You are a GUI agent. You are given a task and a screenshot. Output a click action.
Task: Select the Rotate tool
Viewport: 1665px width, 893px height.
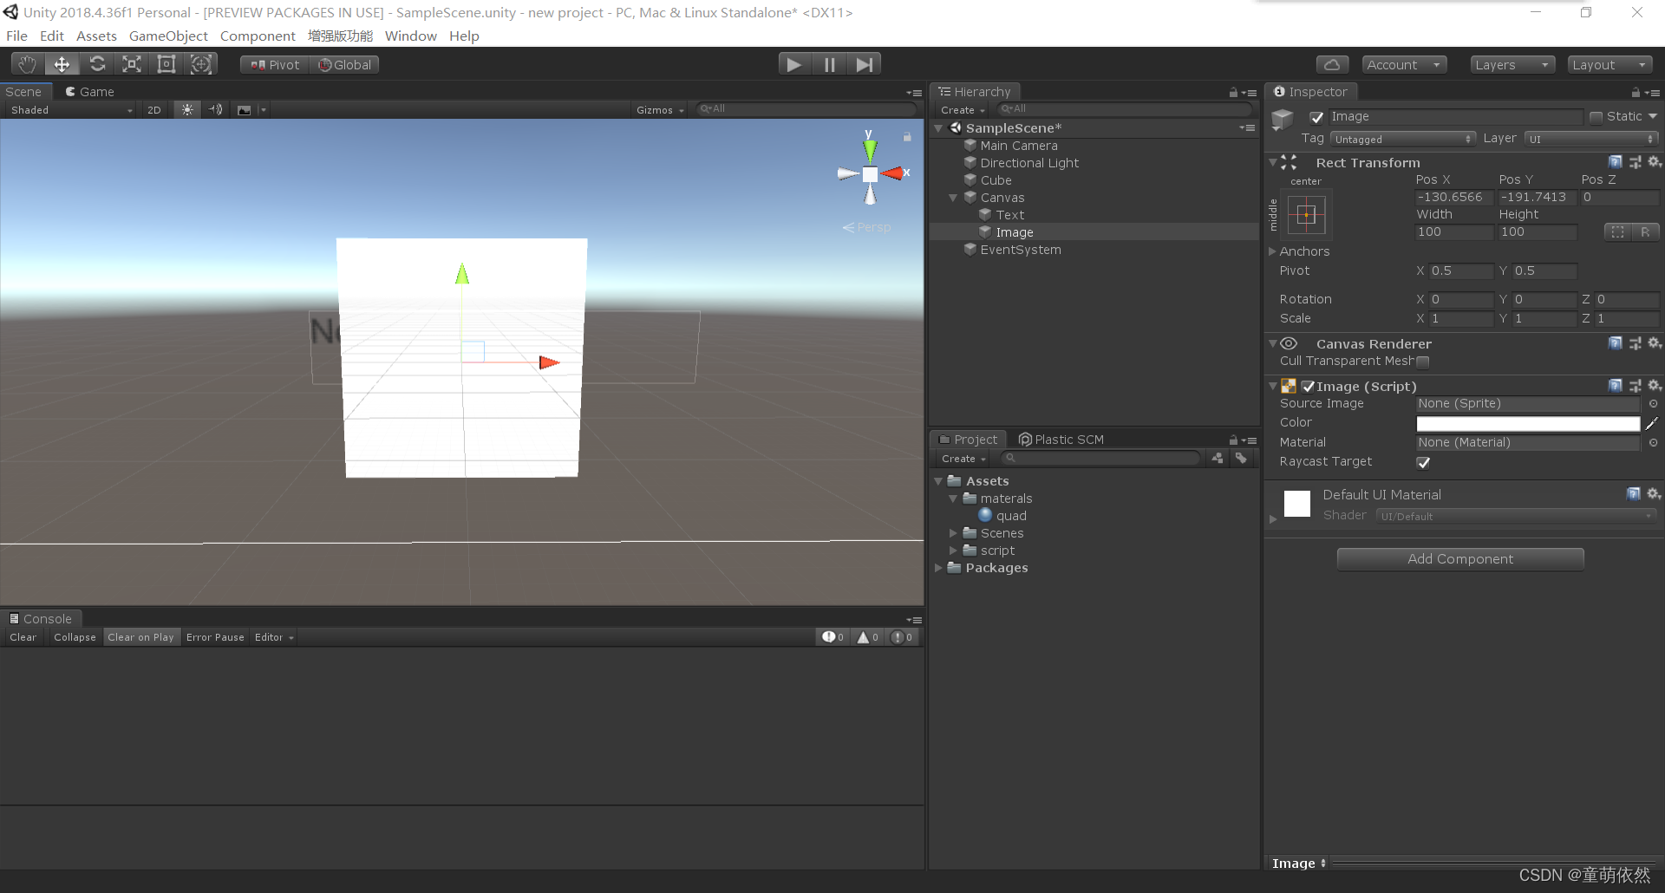click(97, 63)
